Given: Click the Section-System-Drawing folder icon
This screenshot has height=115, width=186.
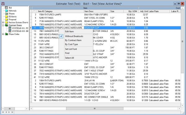Looking at the screenshot, I should (7, 22).
